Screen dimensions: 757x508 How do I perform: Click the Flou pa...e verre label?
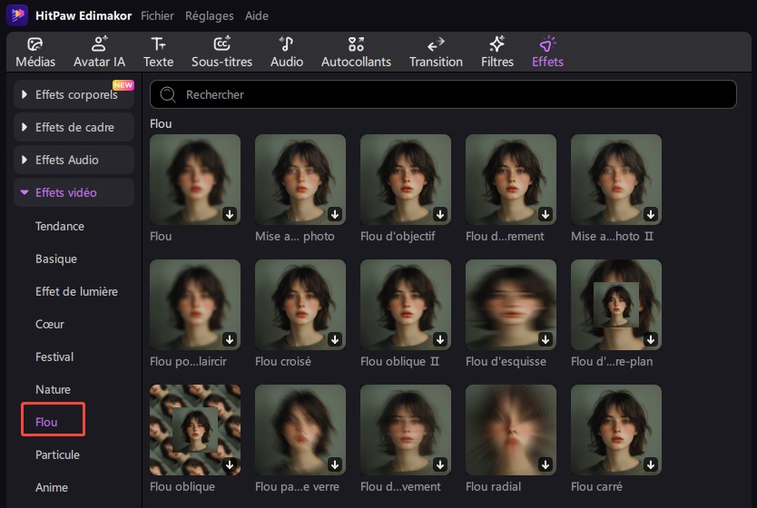297,487
